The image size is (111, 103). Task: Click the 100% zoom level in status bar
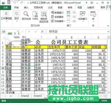(x=104, y=101)
